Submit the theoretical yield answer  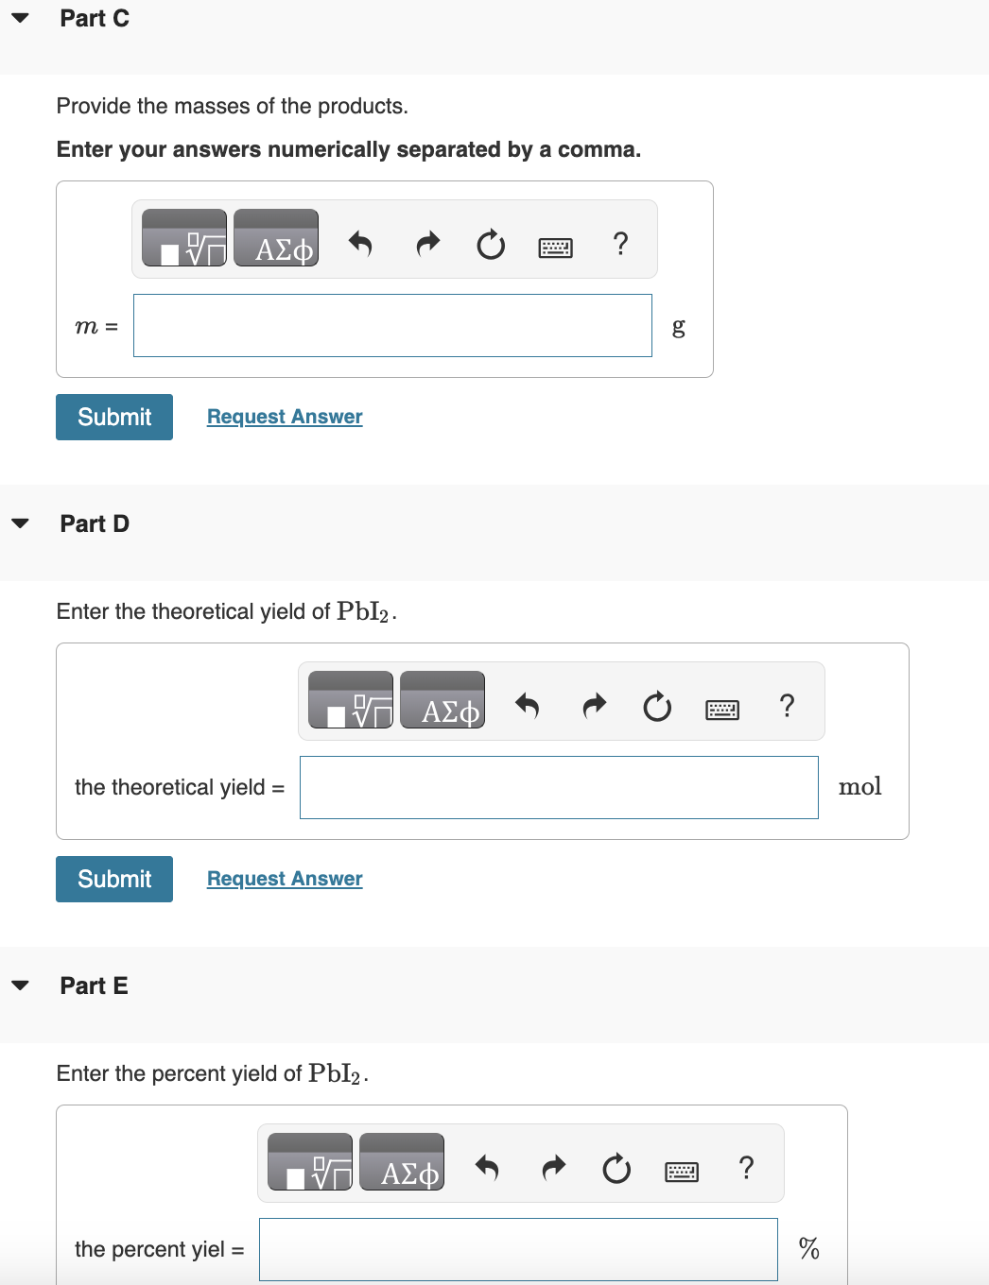[113, 879]
